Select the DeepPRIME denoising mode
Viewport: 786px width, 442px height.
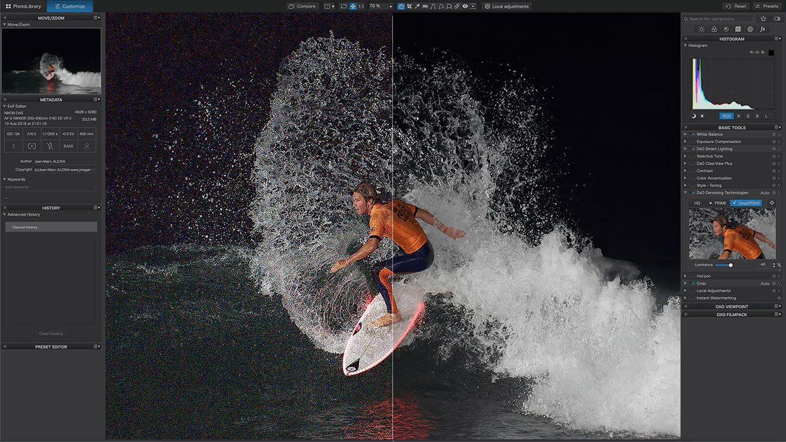746,203
